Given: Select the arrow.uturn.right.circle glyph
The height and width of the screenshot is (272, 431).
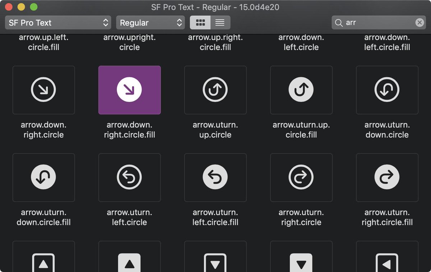Looking at the screenshot, I should pyautogui.click(x=301, y=178).
